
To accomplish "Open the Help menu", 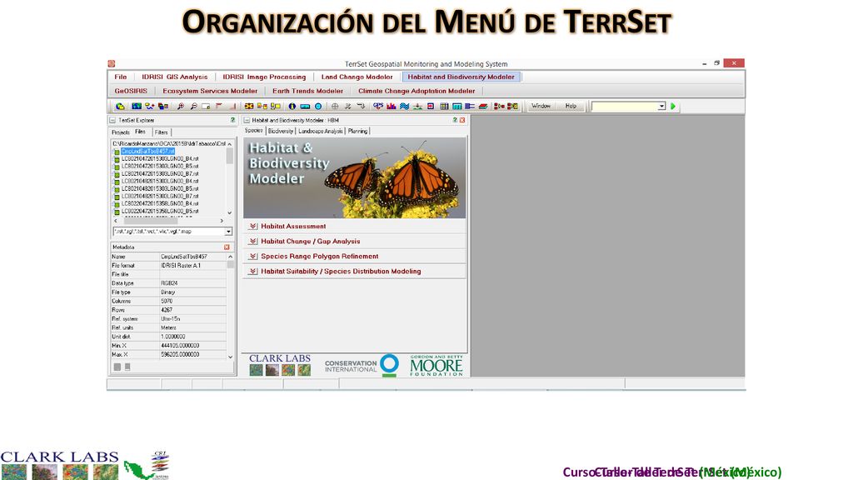I will pyautogui.click(x=571, y=106).
